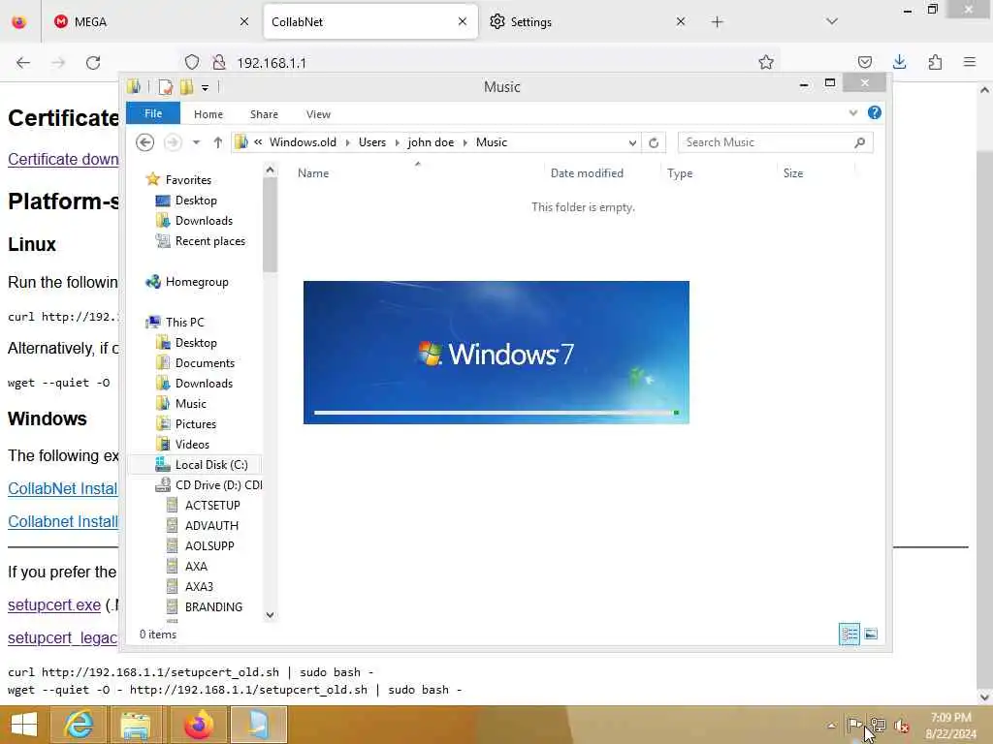Image resolution: width=993 pixels, height=744 pixels.
Task: Open the File menu in Explorer
Action: (x=152, y=113)
